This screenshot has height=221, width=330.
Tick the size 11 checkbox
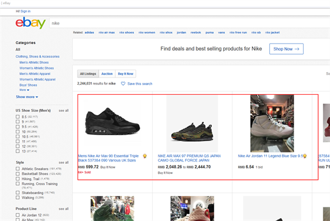[x=18, y=141]
